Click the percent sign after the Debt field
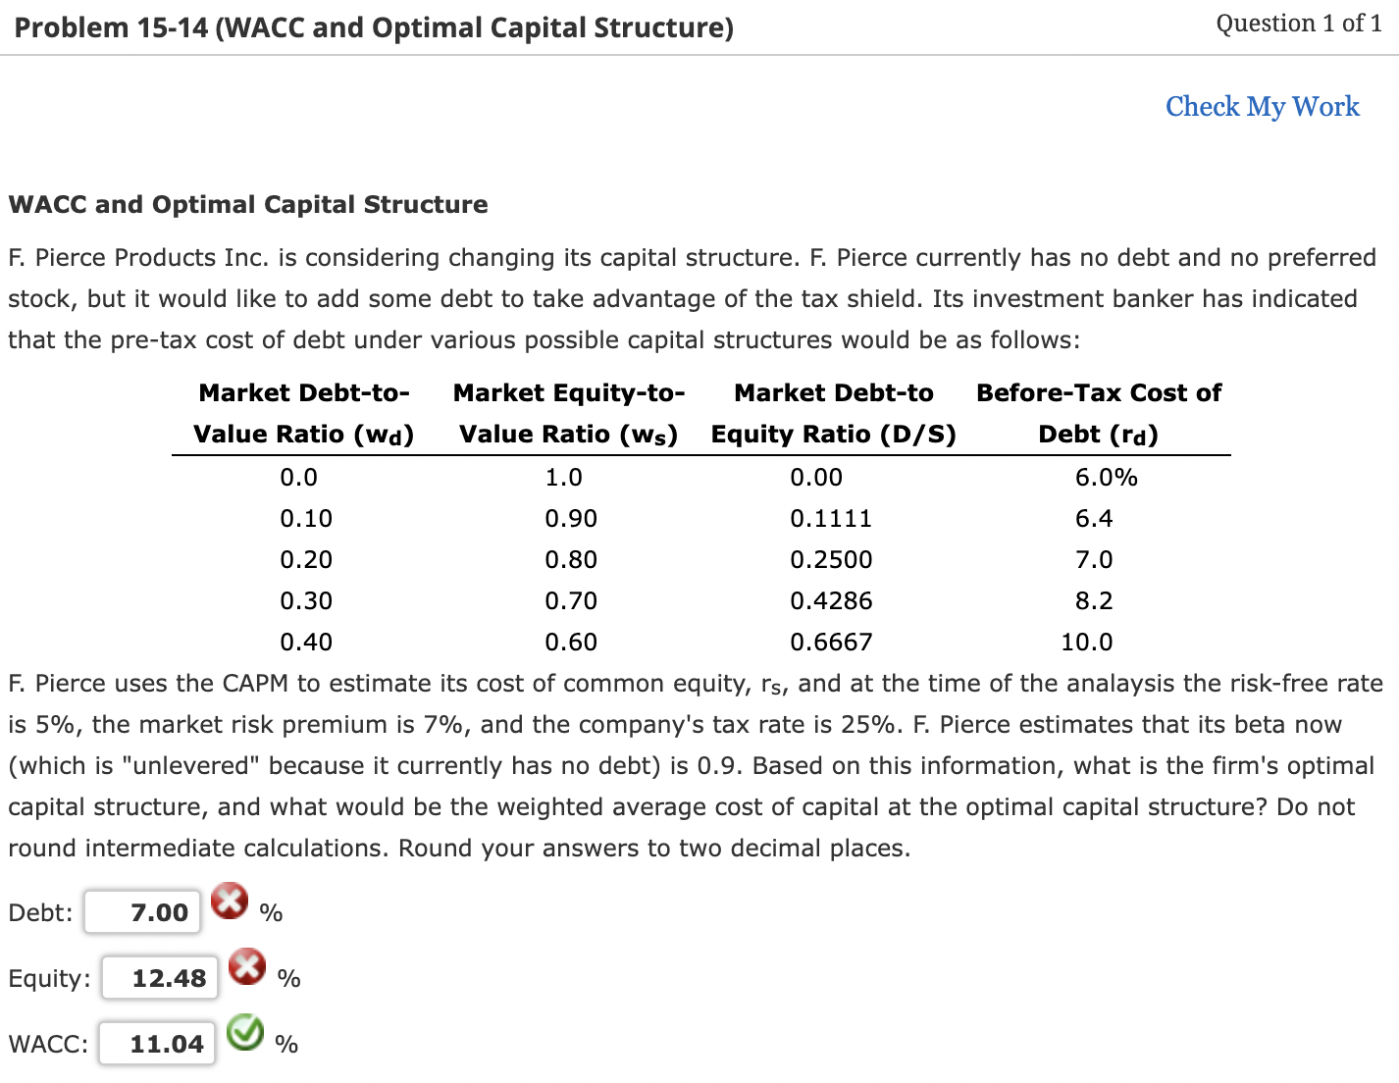The image size is (1399, 1083). (x=271, y=913)
